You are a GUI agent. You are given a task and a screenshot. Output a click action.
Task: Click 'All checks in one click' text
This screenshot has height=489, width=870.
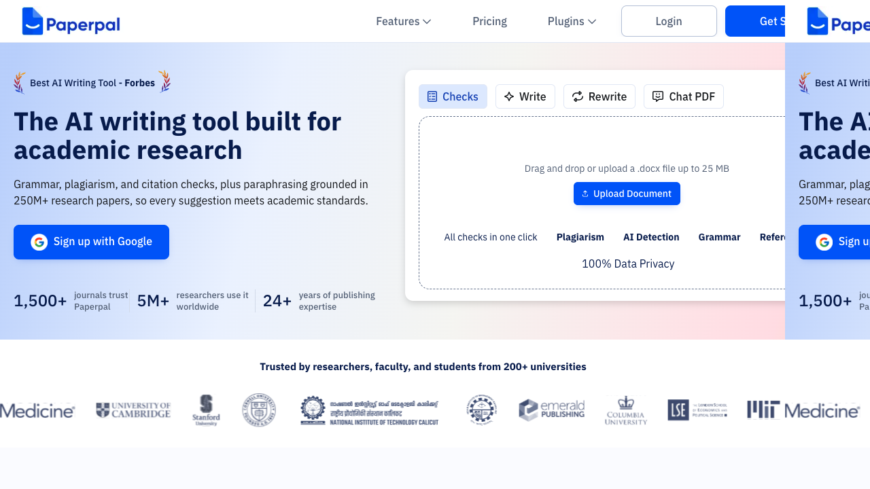point(491,237)
